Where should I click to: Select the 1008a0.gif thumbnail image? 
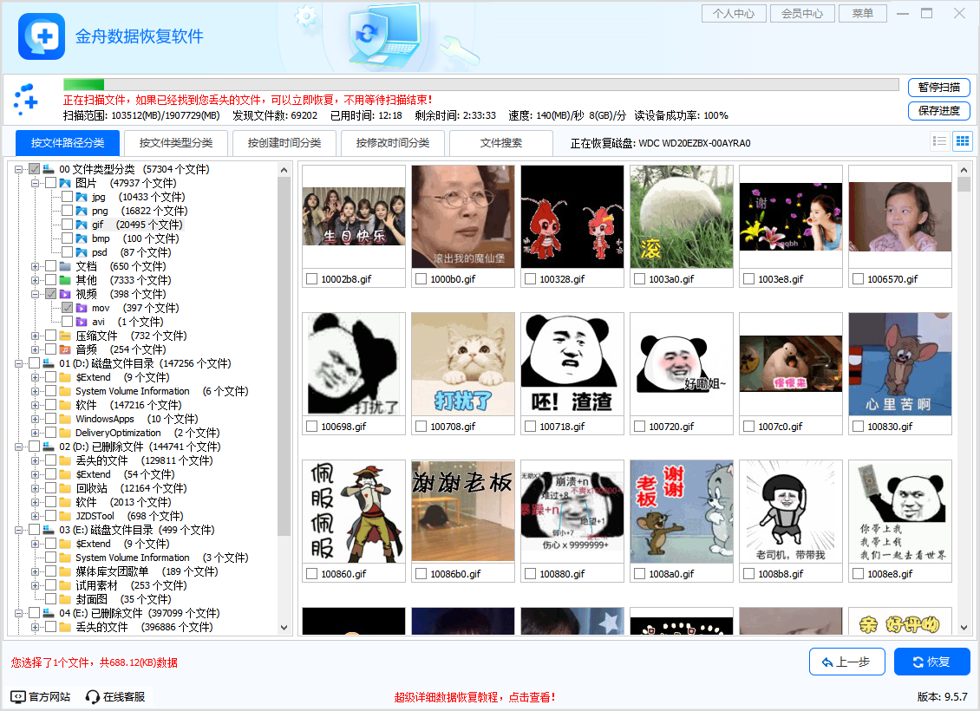coord(682,512)
